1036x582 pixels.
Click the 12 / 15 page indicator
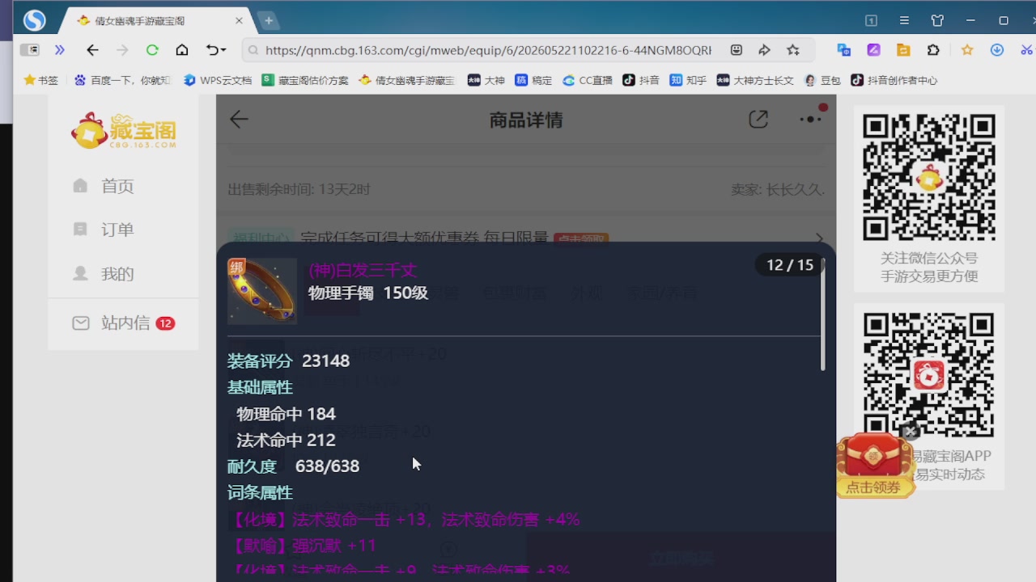point(789,265)
